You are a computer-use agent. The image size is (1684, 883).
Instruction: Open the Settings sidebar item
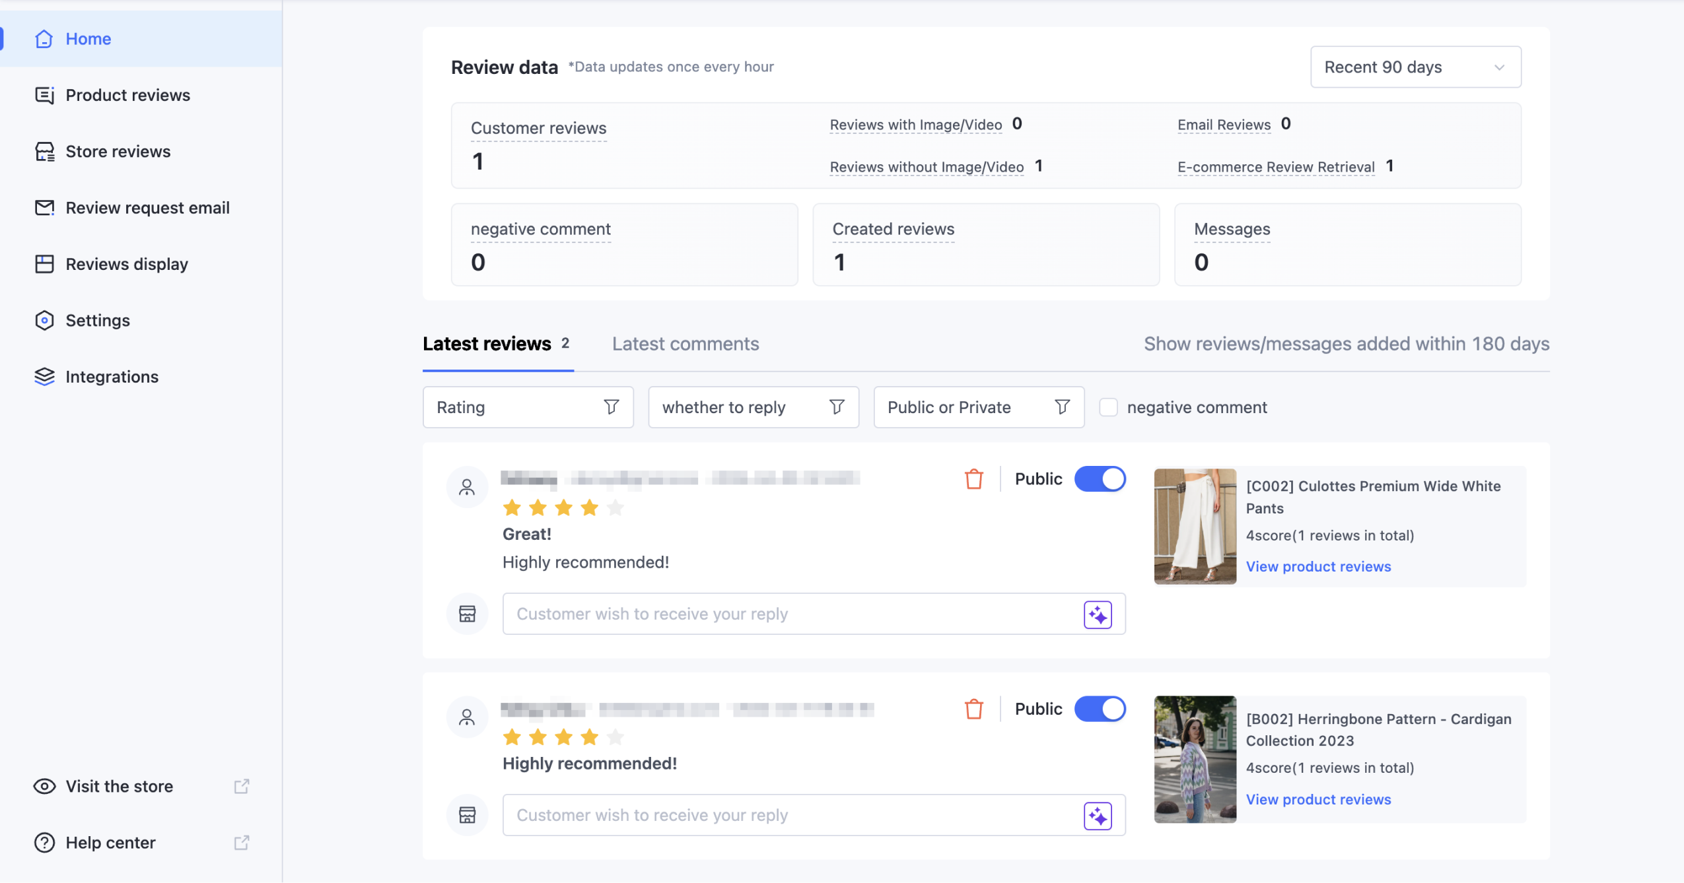(97, 320)
